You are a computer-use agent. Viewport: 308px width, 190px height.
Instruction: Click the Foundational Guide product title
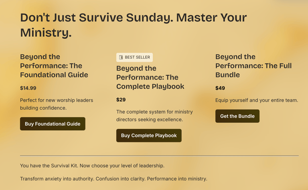click(54, 66)
